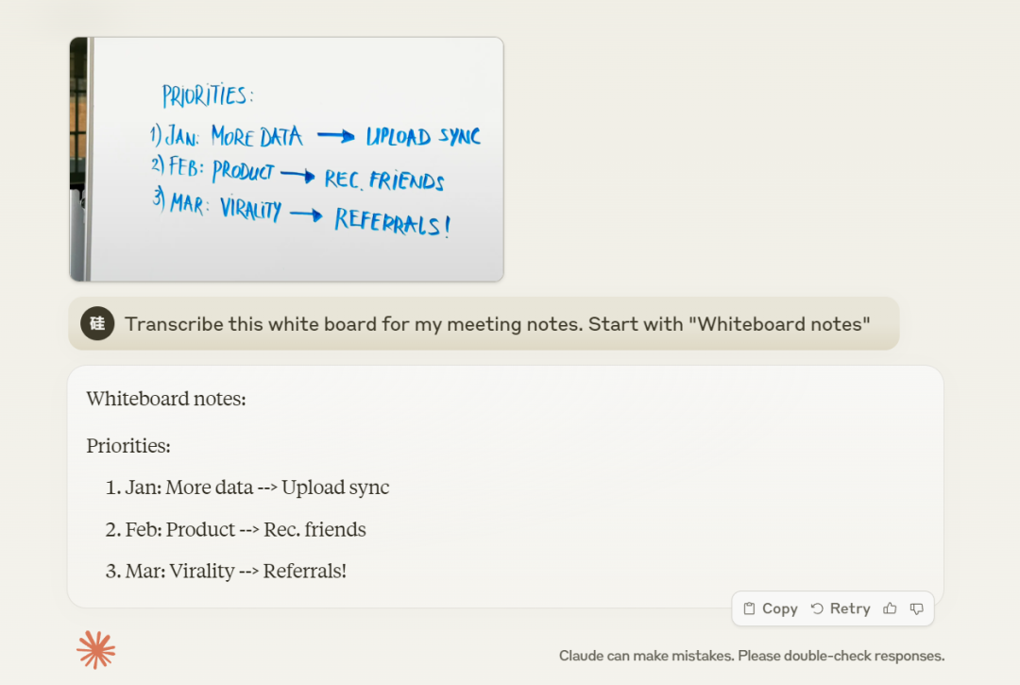Click the clipboard copy icon
The height and width of the screenshot is (685, 1020).
click(749, 608)
